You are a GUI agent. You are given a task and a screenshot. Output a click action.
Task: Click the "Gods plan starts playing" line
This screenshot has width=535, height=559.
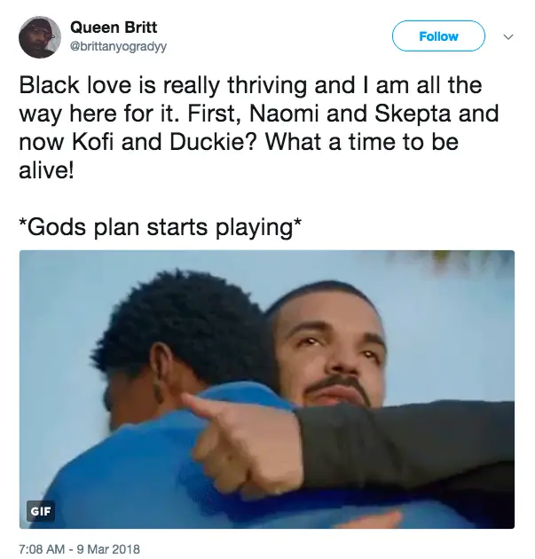(160, 227)
